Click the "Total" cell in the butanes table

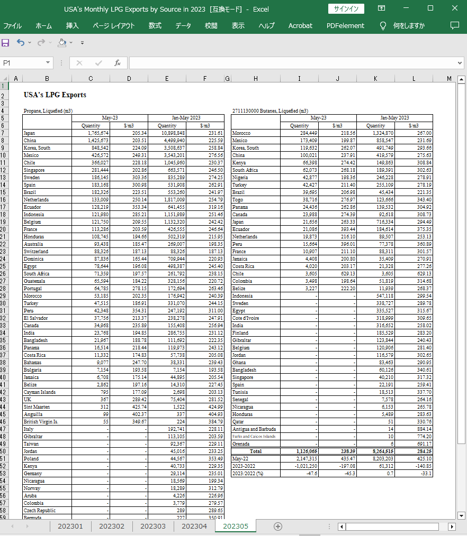click(256, 451)
